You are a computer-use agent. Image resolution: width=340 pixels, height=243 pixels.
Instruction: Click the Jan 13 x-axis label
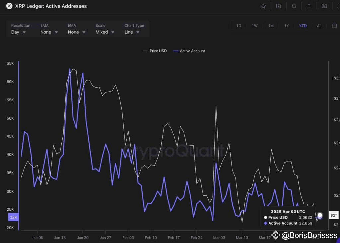(60, 238)
